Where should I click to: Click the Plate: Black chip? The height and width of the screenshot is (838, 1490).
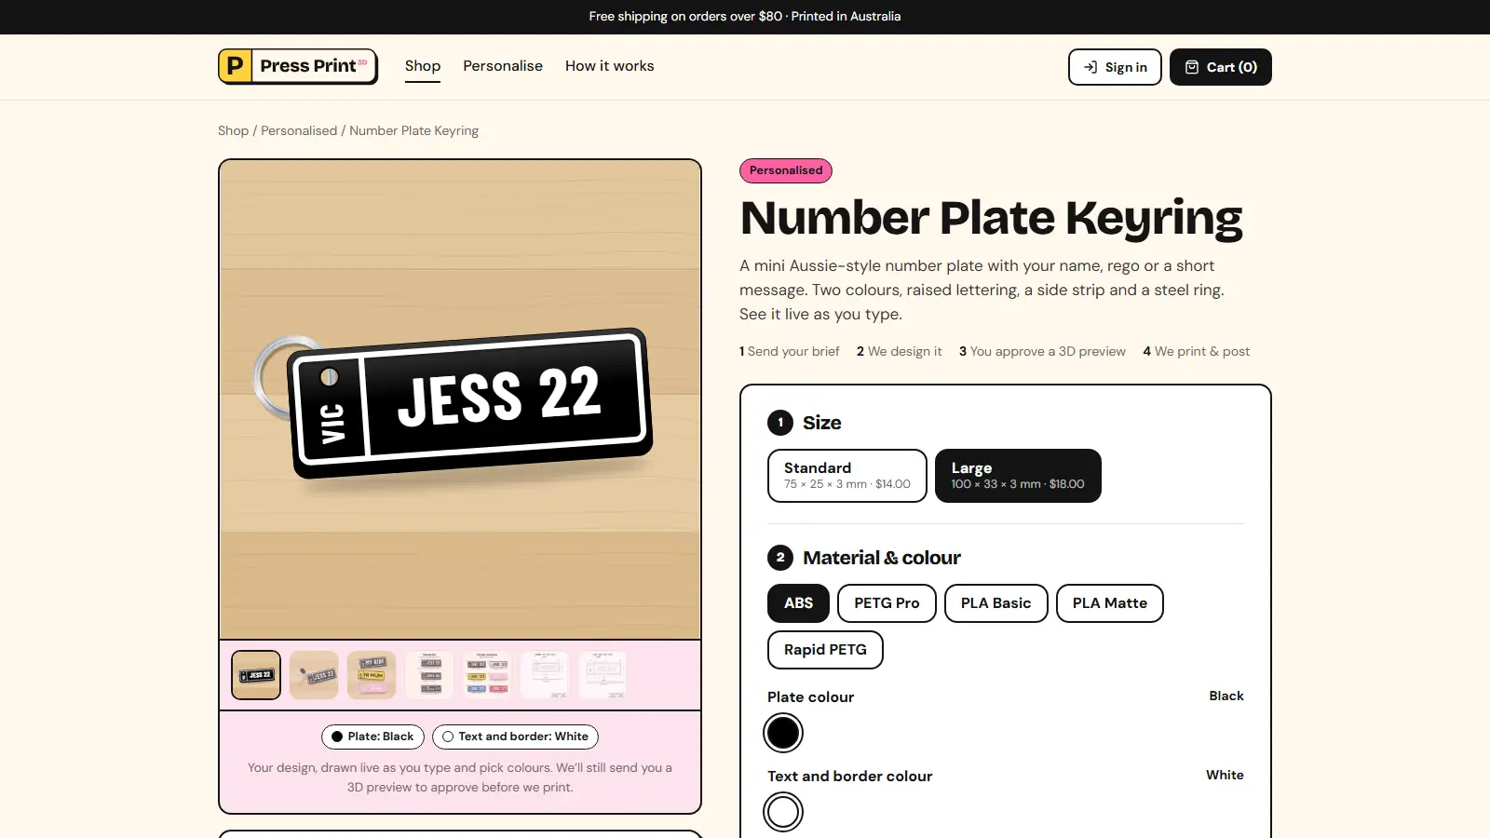click(372, 737)
